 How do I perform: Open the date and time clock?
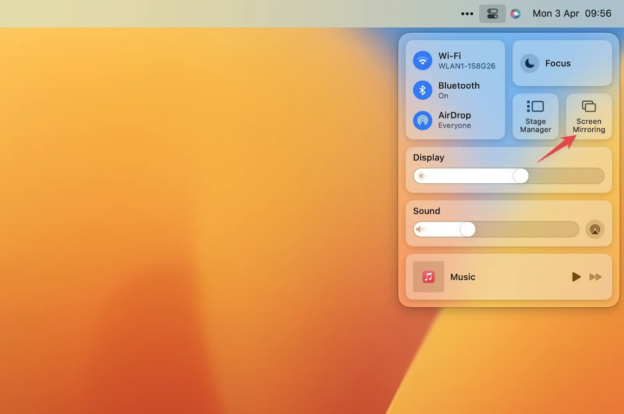click(572, 14)
